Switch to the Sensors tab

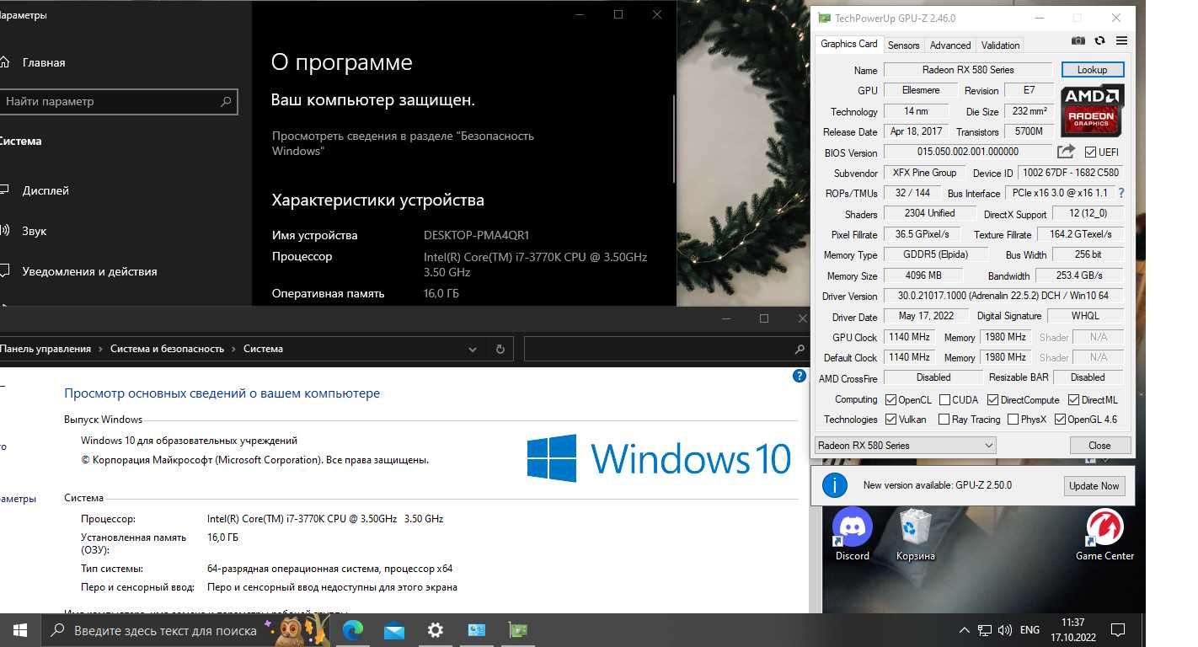pyautogui.click(x=903, y=45)
